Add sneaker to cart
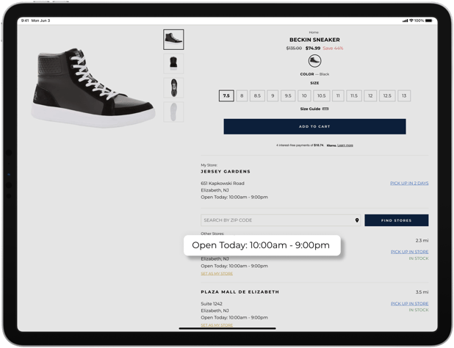Image resolution: width=454 pixels, height=348 pixels. [x=314, y=126]
